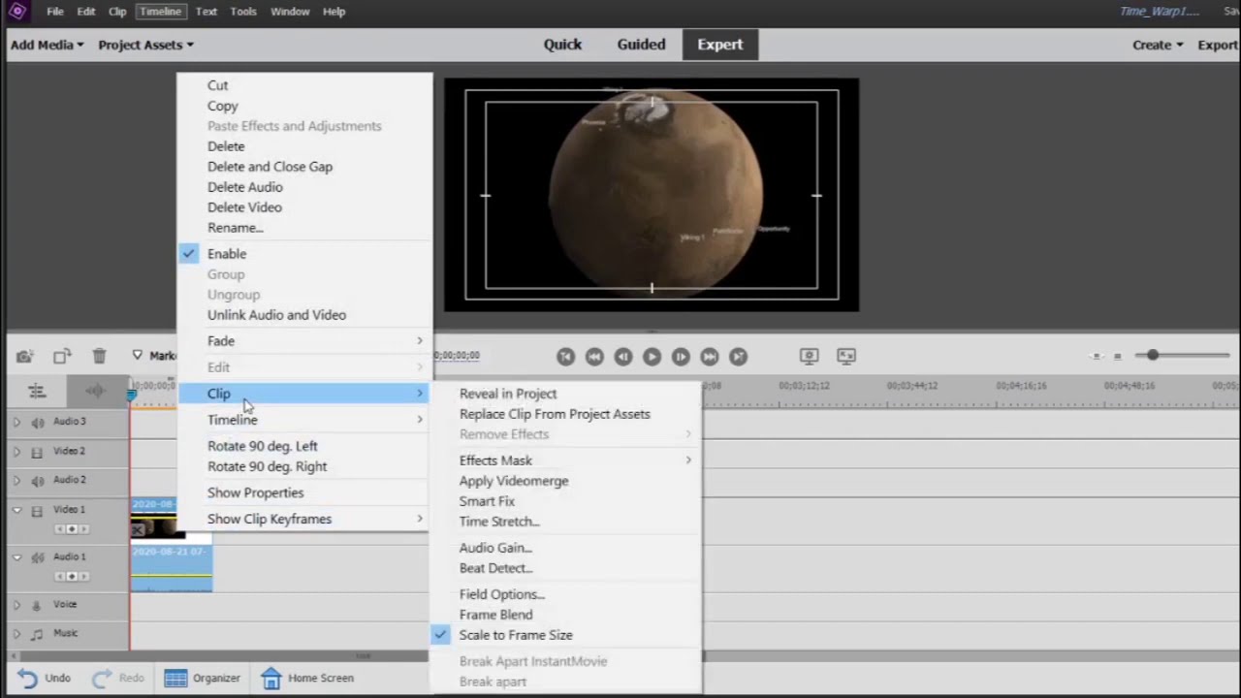This screenshot has height=698, width=1241.
Task: Click the Fast Forward button
Action: (x=710, y=357)
